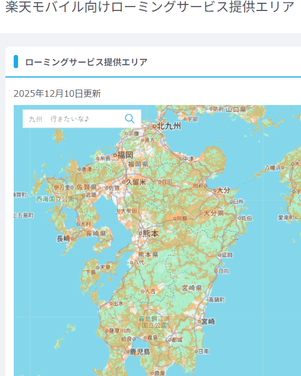Click the 長崎県 prefecture label
The image size is (301, 376).
point(96,233)
